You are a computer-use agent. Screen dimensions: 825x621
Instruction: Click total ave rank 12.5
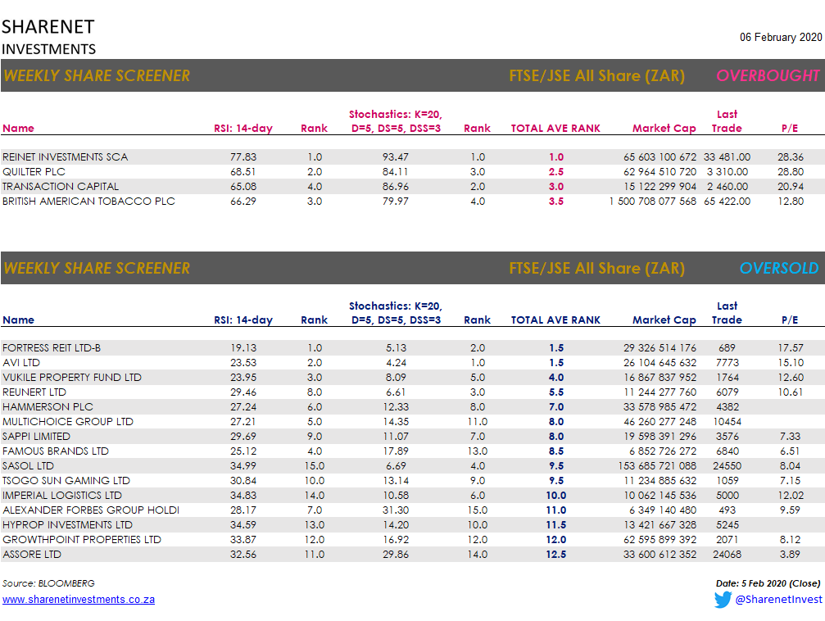click(556, 554)
